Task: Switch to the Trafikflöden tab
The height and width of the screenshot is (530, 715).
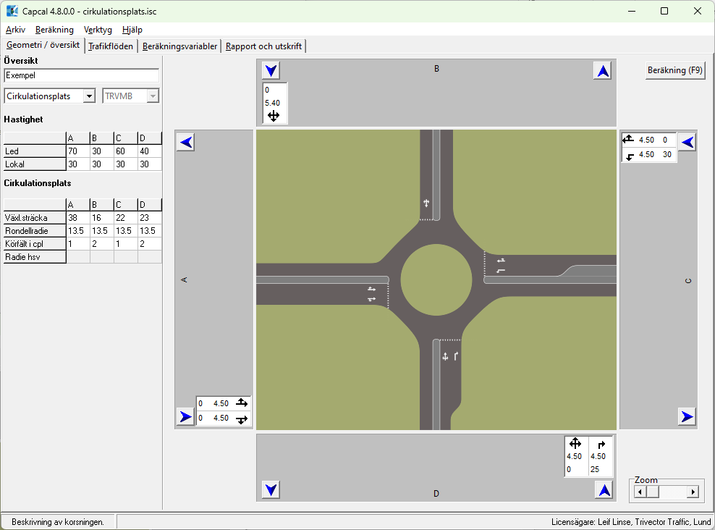Action: pos(111,46)
